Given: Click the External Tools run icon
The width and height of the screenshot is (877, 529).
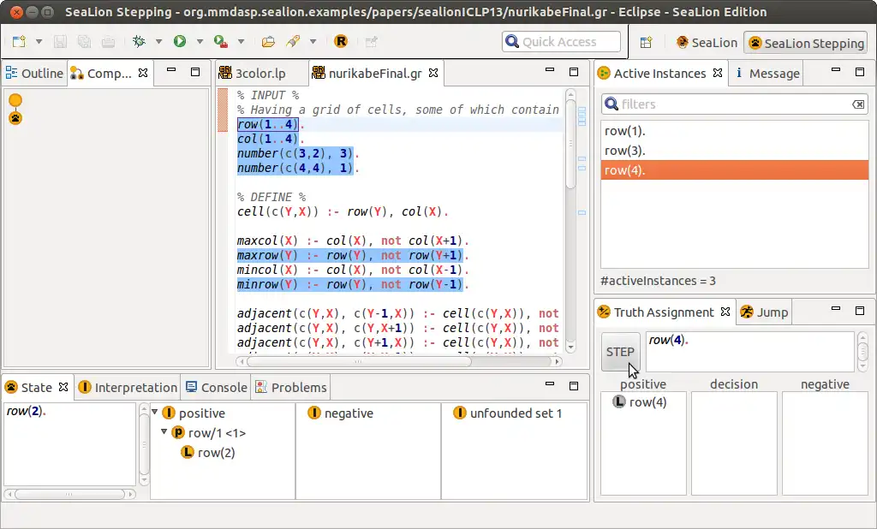Looking at the screenshot, I should coord(220,41).
